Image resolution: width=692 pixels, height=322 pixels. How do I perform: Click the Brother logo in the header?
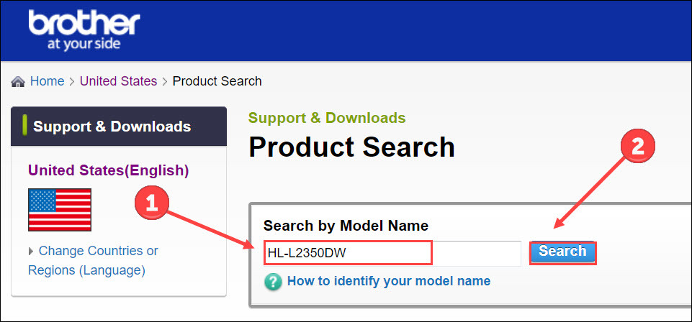coord(84,29)
